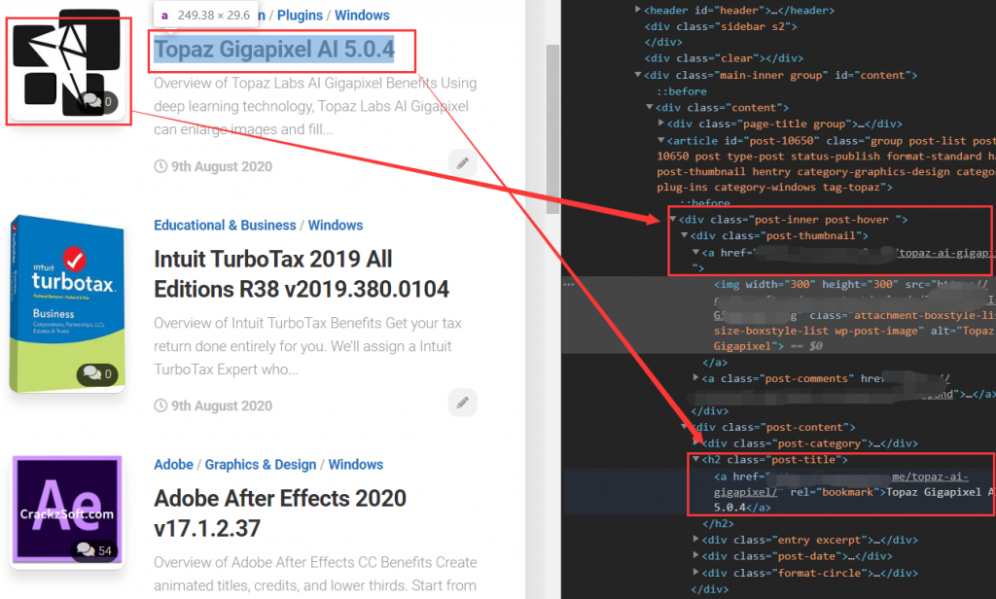Open the Educational & Business category
The image size is (996, 599).
pyautogui.click(x=225, y=226)
